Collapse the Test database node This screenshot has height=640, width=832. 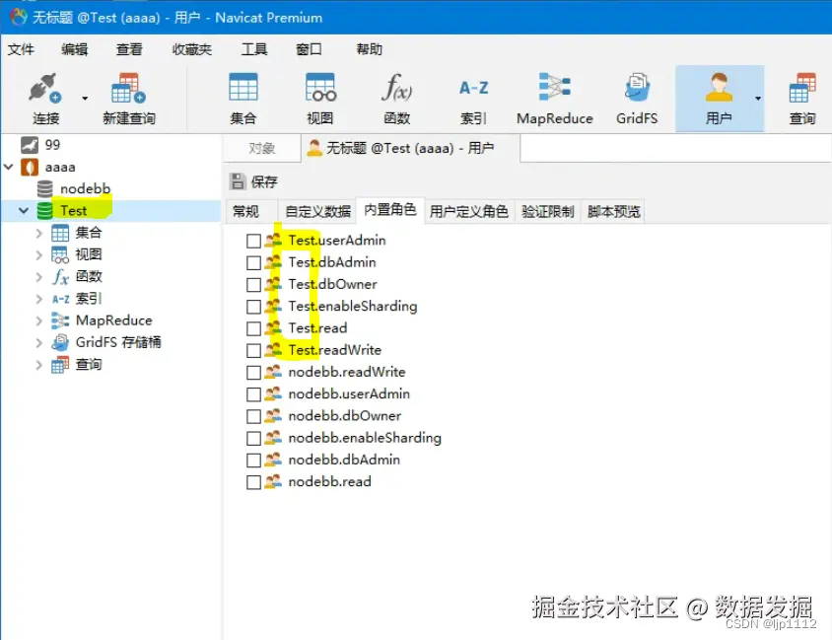[24, 210]
